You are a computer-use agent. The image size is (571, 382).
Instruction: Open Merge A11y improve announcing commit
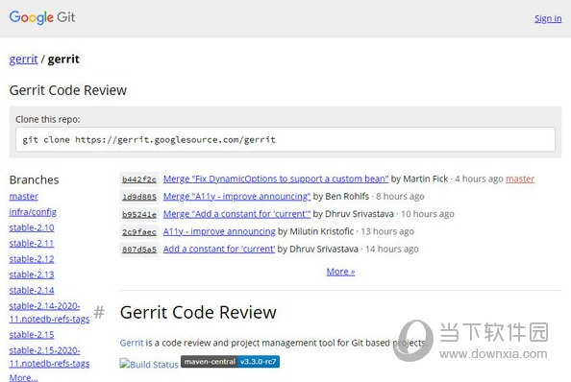(236, 196)
